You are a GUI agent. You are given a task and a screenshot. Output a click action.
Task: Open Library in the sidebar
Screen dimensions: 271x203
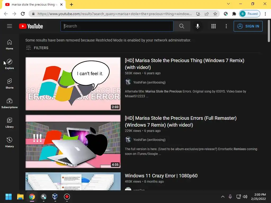(10, 123)
